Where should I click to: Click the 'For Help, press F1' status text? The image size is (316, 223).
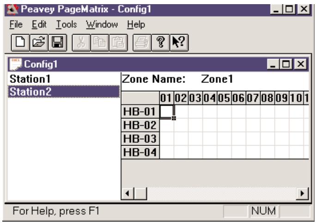pos(56,211)
